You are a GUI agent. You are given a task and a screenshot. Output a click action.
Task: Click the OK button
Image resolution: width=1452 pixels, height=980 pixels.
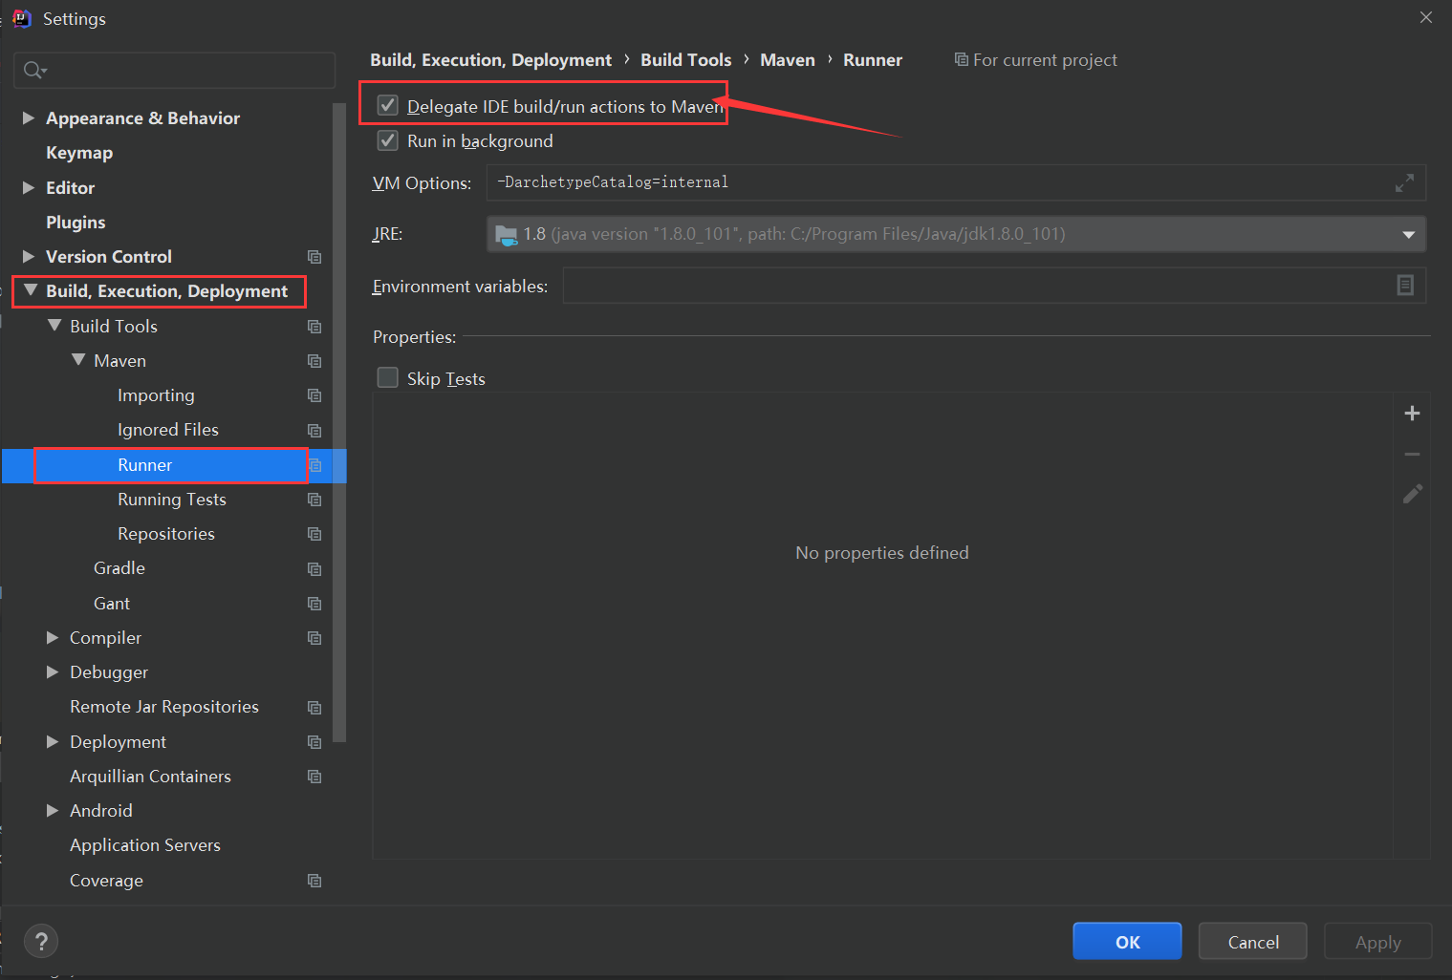point(1126,941)
